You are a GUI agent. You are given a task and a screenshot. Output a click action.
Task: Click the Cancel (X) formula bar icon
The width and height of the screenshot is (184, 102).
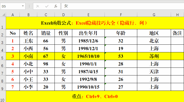tap(38, 6)
